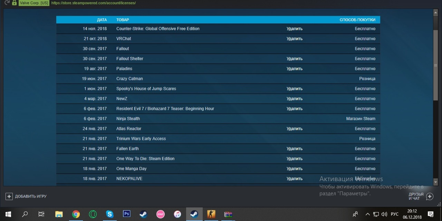Click the scrollbar down arrow

(x=435, y=182)
